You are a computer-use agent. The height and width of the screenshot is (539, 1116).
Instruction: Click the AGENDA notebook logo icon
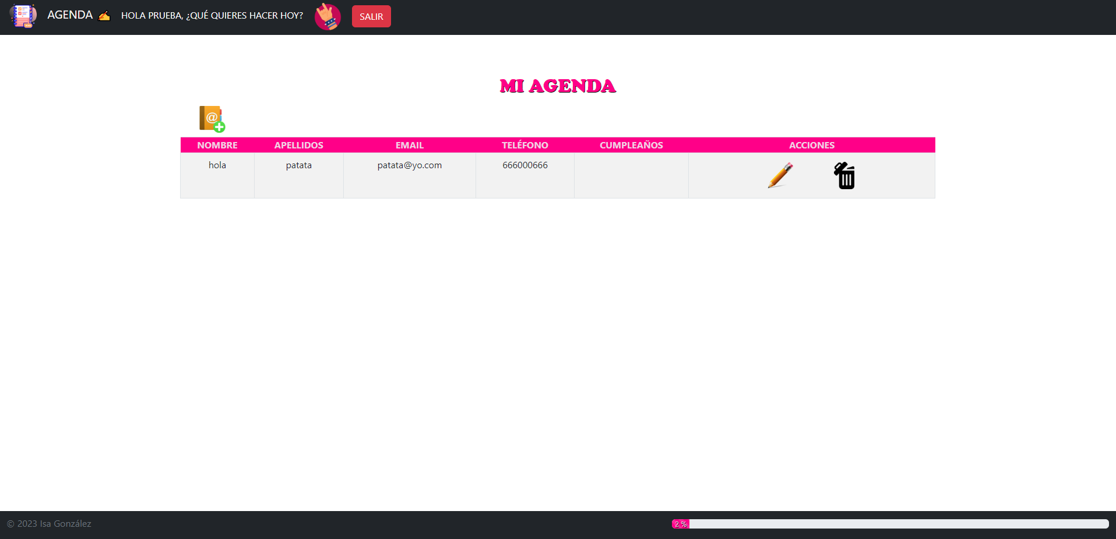(23, 16)
